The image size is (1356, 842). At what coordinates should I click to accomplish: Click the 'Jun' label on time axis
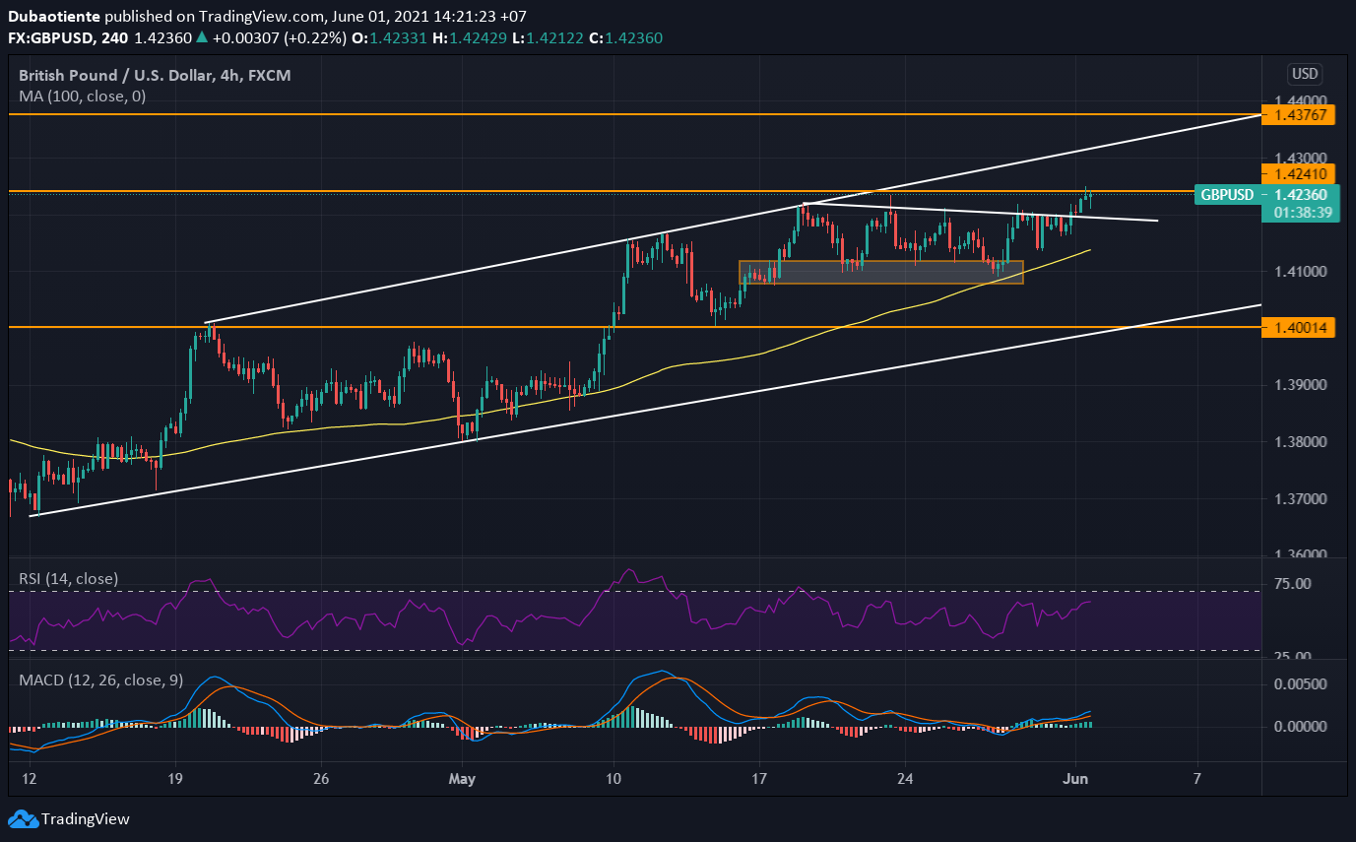[x=1075, y=779]
